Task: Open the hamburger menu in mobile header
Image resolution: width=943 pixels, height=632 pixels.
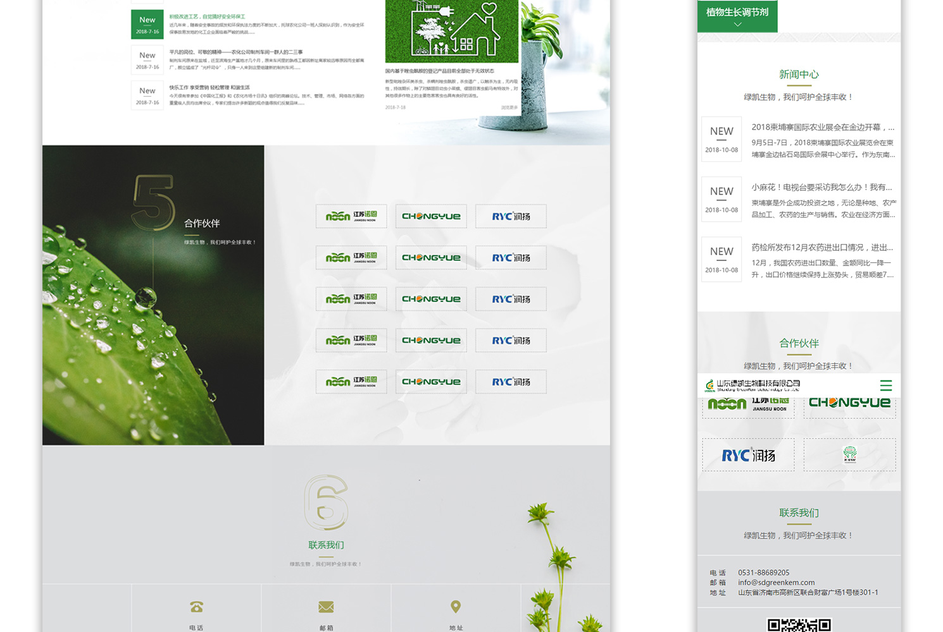Action: coord(885,385)
